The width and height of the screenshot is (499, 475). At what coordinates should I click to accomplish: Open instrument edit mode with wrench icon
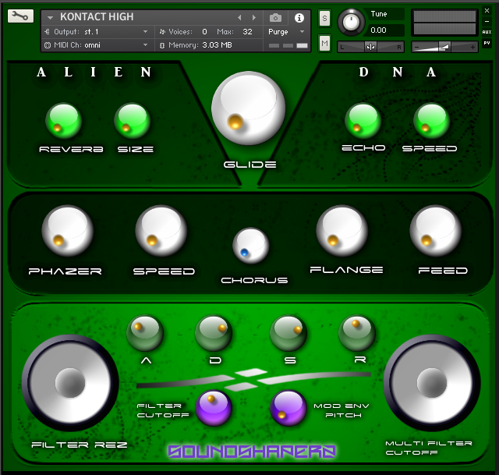[20, 16]
